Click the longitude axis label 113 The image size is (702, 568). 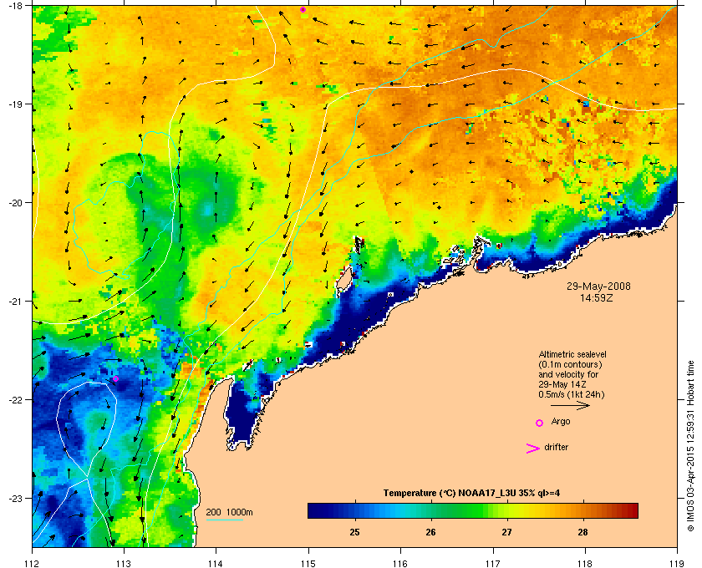tap(124, 563)
